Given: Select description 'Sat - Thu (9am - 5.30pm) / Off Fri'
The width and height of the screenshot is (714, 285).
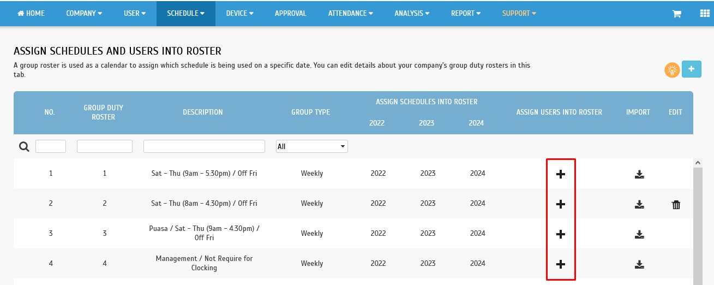Looking at the screenshot, I should 204,174.
